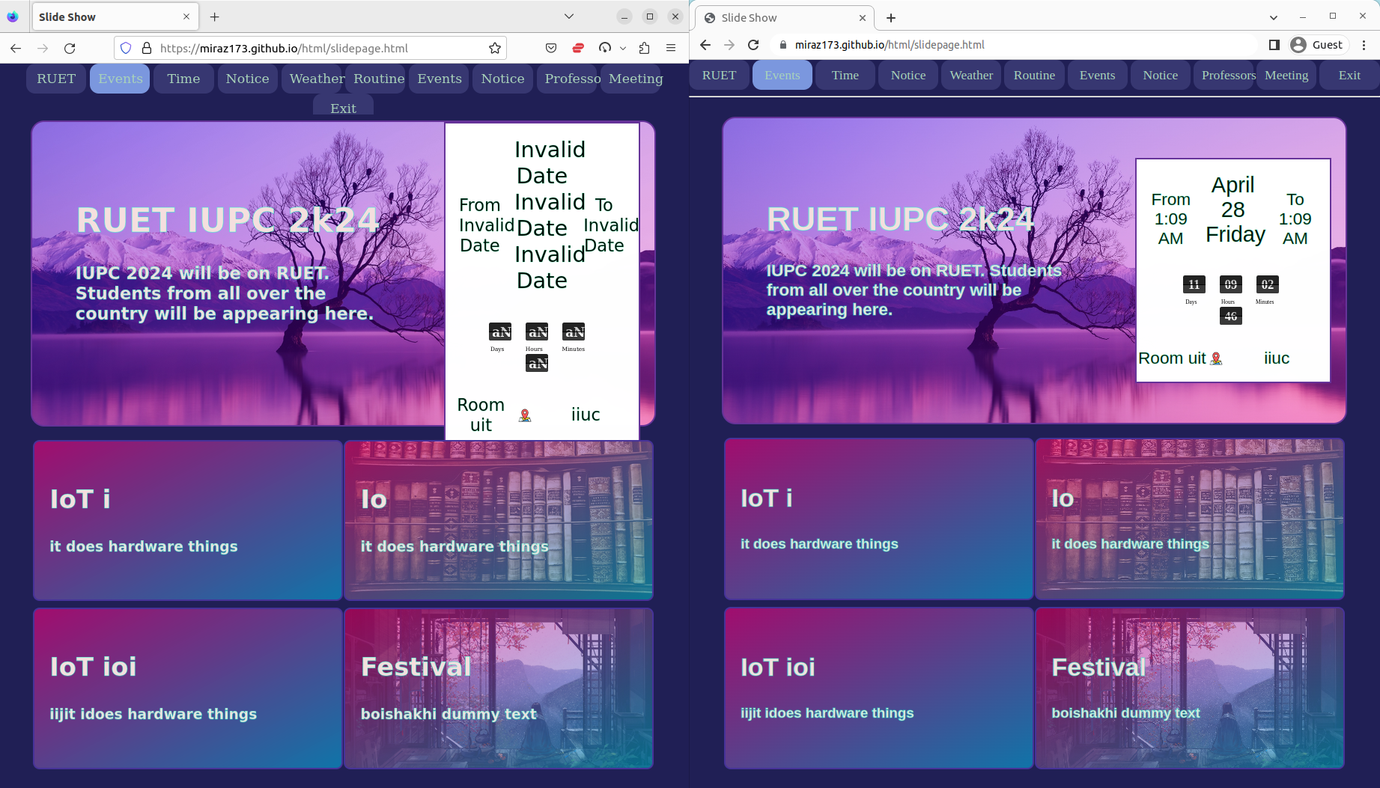
Task: Close the Slide Show tab in Firefox
Action: click(186, 16)
